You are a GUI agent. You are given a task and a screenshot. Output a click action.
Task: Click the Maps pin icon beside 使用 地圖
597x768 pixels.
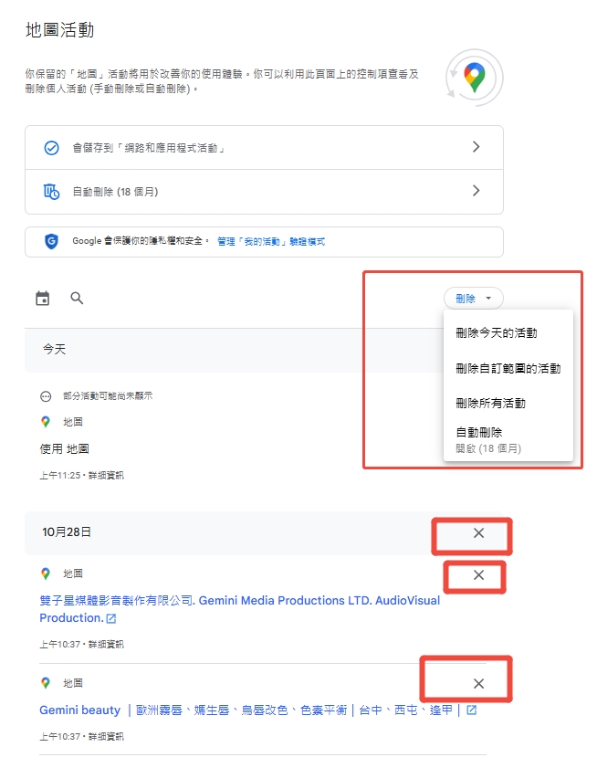(x=46, y=422)
